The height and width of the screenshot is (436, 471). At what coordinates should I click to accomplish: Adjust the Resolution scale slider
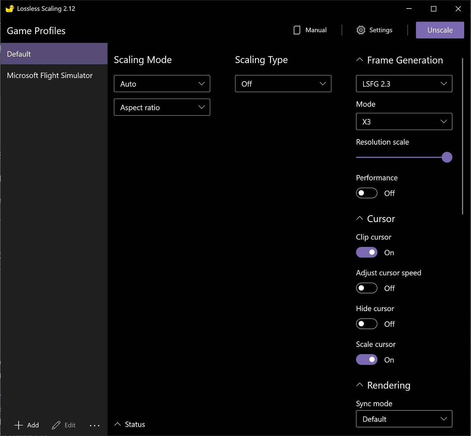click(x=447, y=157)
